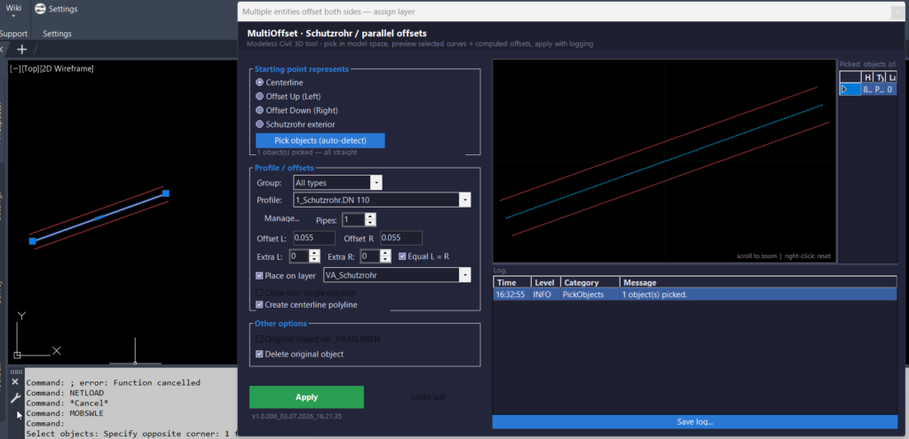Click the '8...' handle cell in Picked objects
The height and width of the screenshot is (439, 909).
868,90
